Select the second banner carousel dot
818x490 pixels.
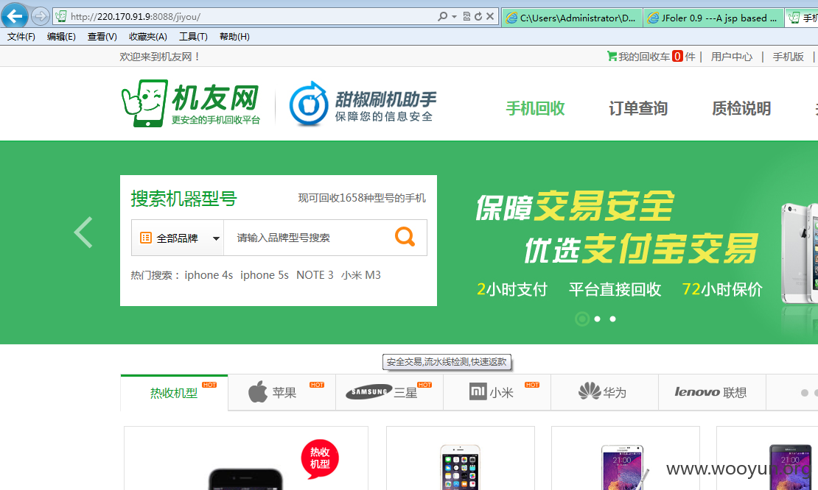point(598,319)
